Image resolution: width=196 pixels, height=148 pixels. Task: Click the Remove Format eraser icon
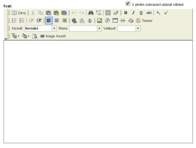pos(116,13)
